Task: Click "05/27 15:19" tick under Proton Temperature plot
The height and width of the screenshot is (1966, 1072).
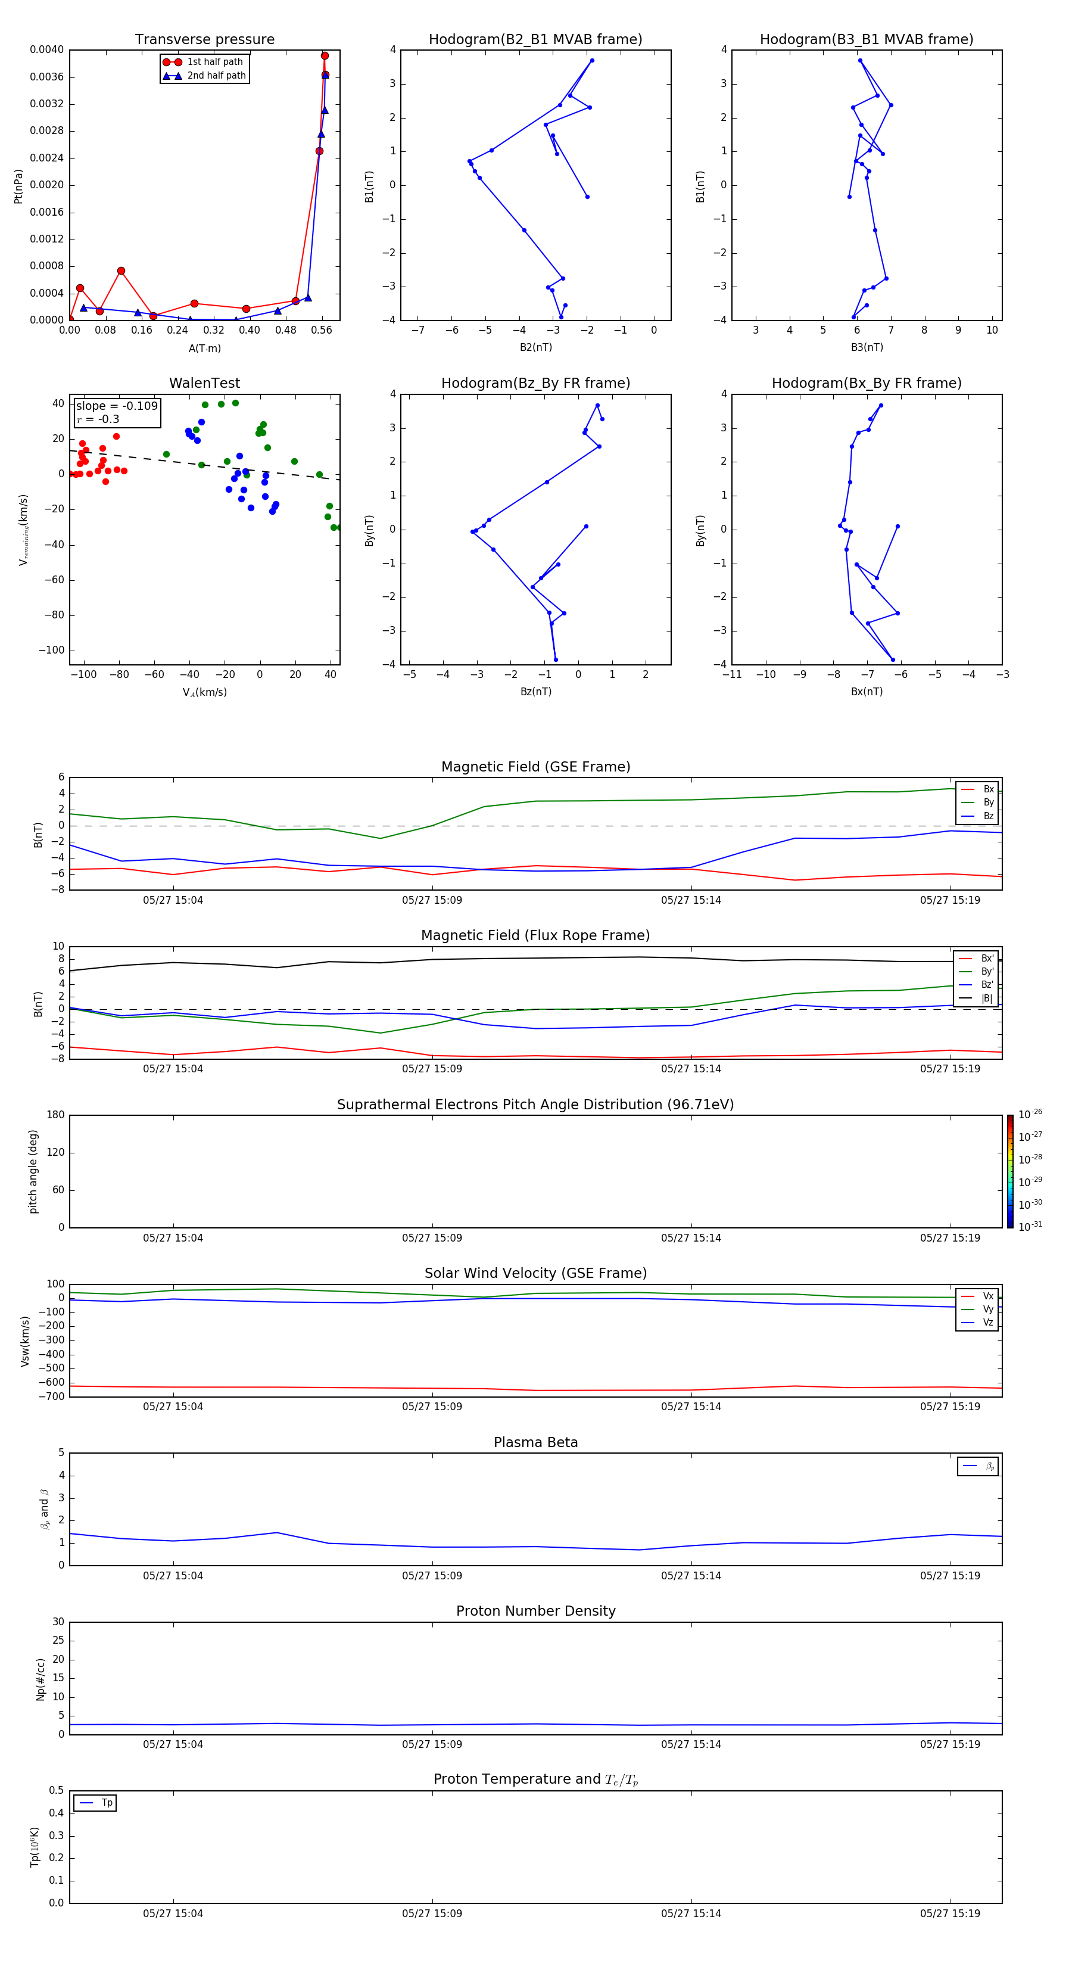Action: [950, 1914]
